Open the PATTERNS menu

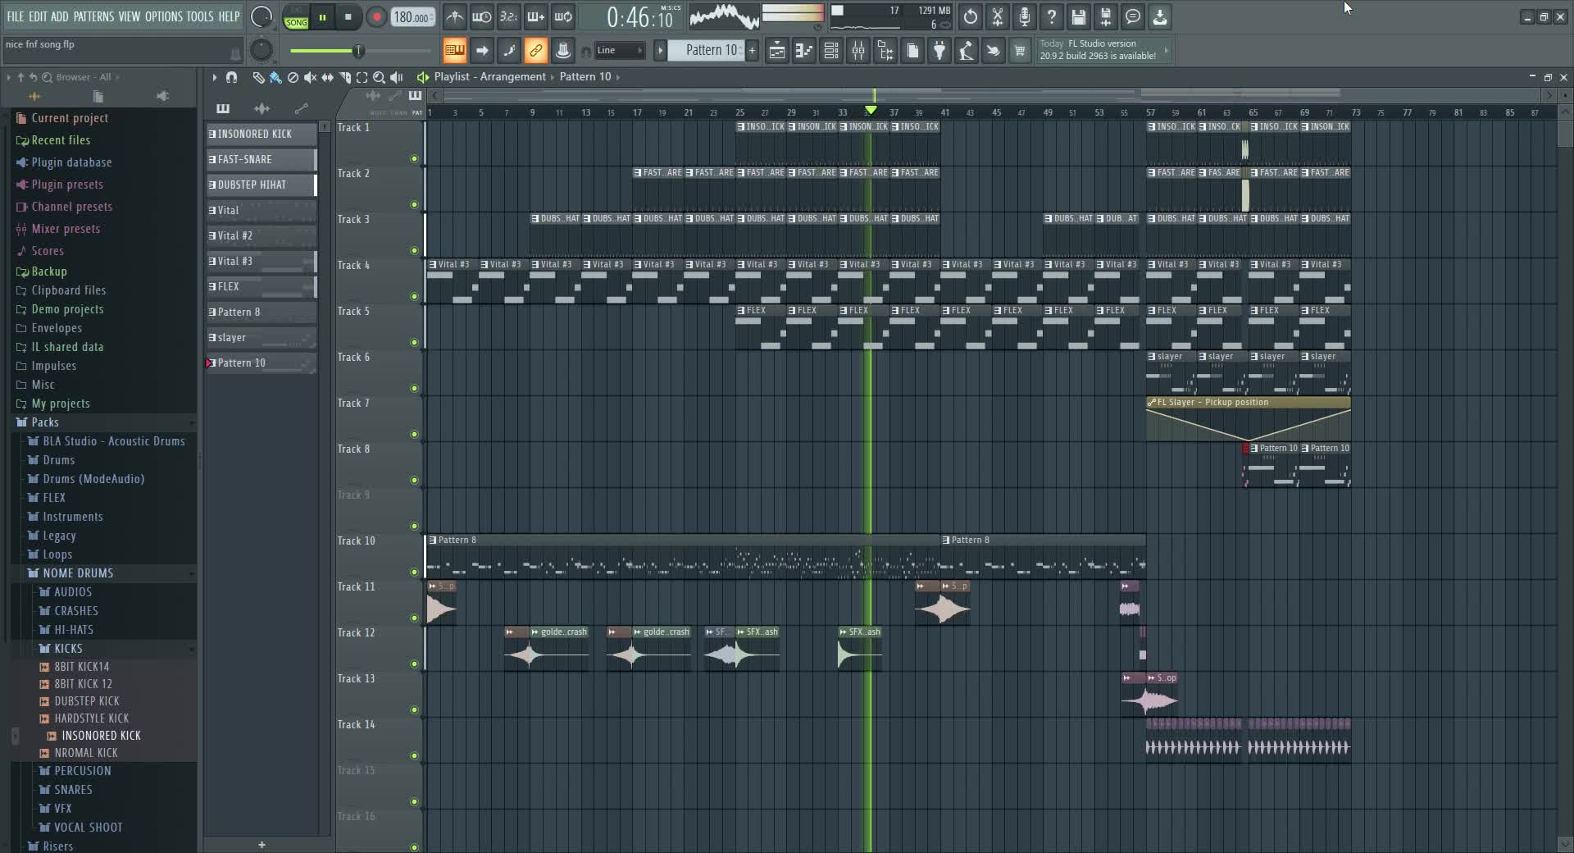(93, 16)
